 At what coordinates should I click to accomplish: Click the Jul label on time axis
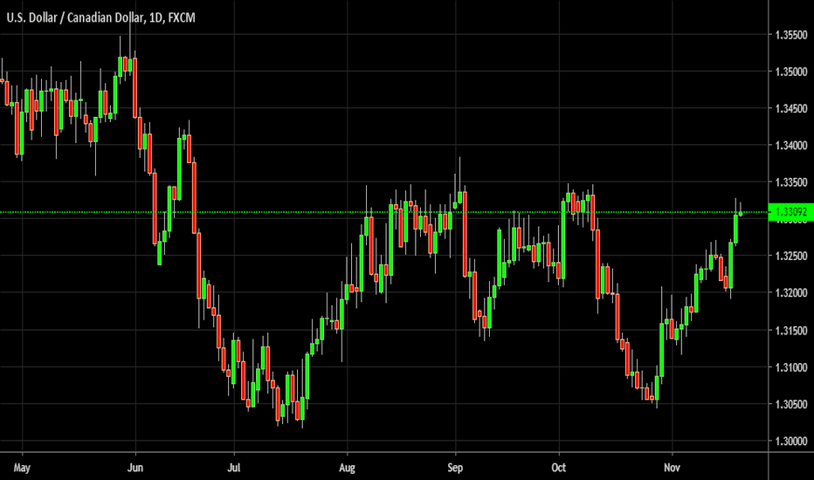pyautogui.click(x=234, y=468)
